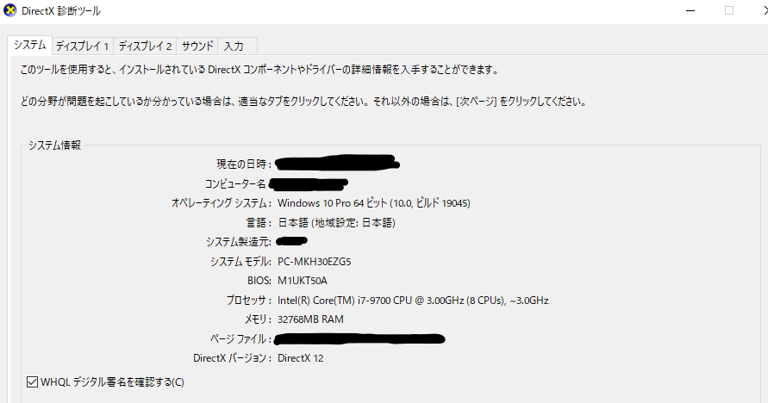Click the maximize window icon
The width and height of the screenshot is (768, 403).
[x=729, y=10]
